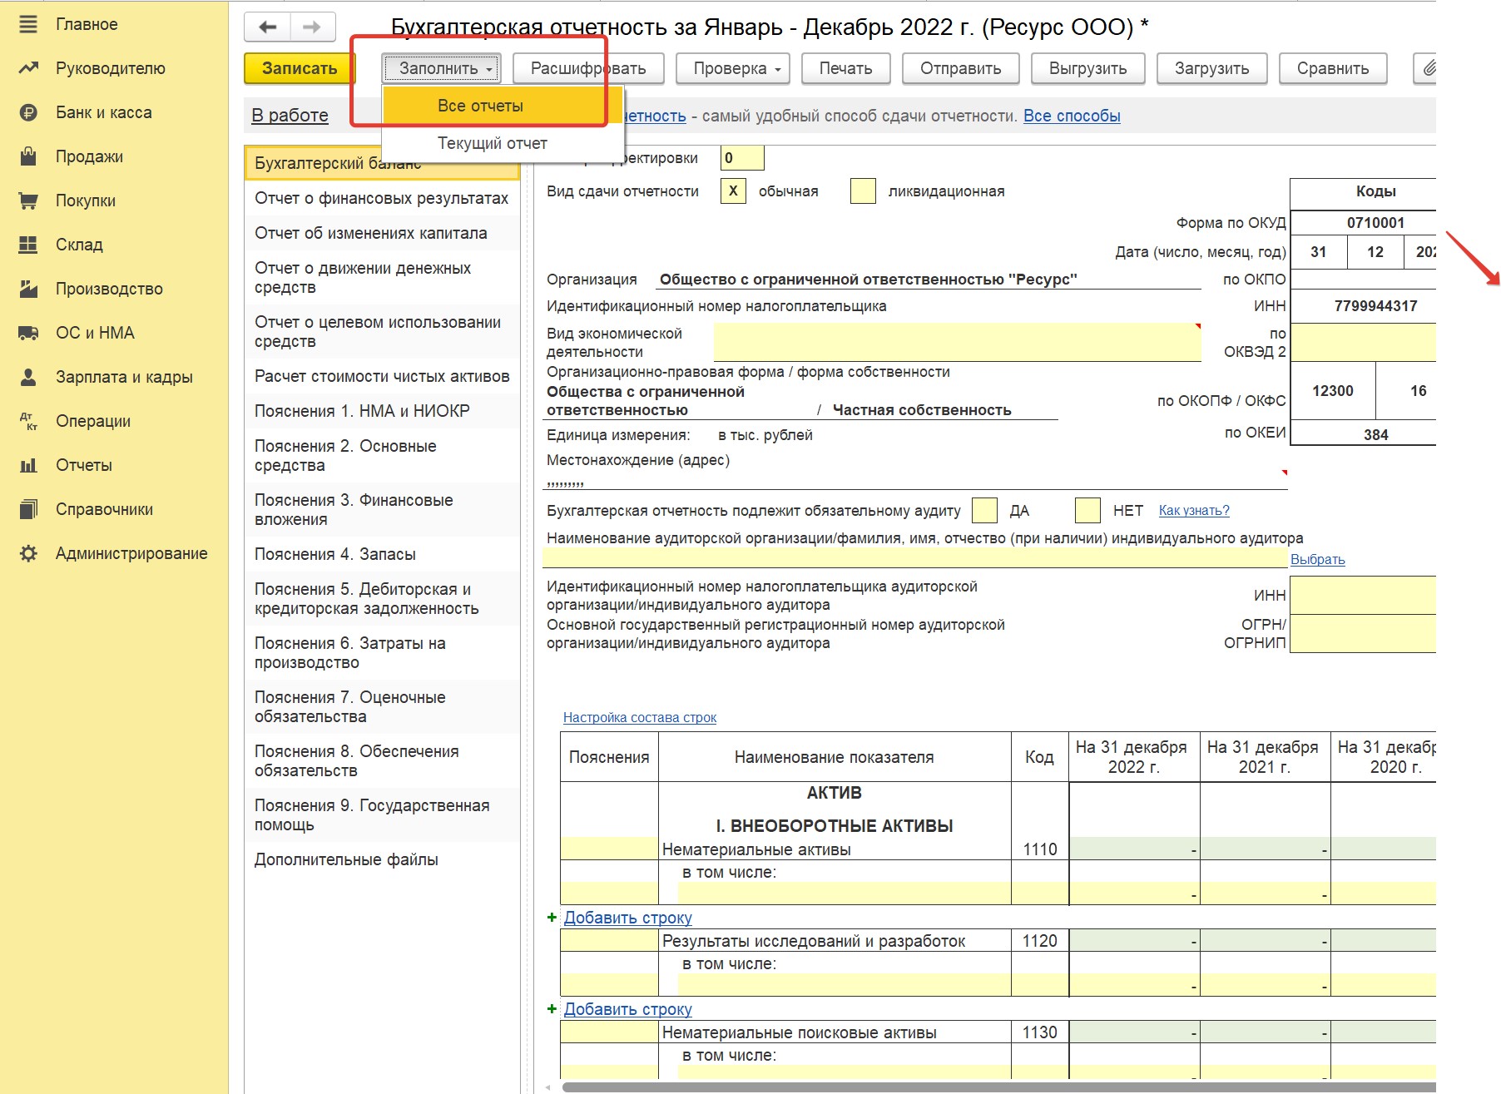The width and height of the screenshot is (1501, 1094).
Task: Click the Продажи bag icon
Action: (28, 156)
